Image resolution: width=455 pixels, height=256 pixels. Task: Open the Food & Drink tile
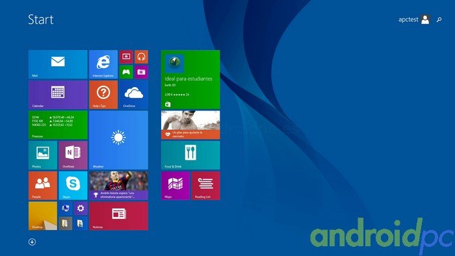[x=190, y=155]
